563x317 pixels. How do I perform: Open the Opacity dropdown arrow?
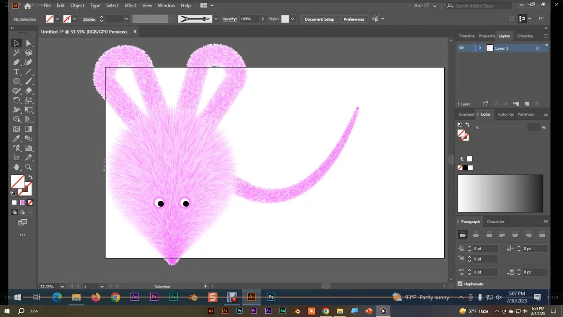263,19
